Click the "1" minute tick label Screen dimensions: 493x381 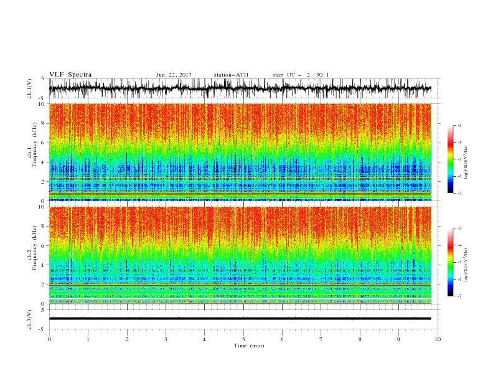point(88,339)
